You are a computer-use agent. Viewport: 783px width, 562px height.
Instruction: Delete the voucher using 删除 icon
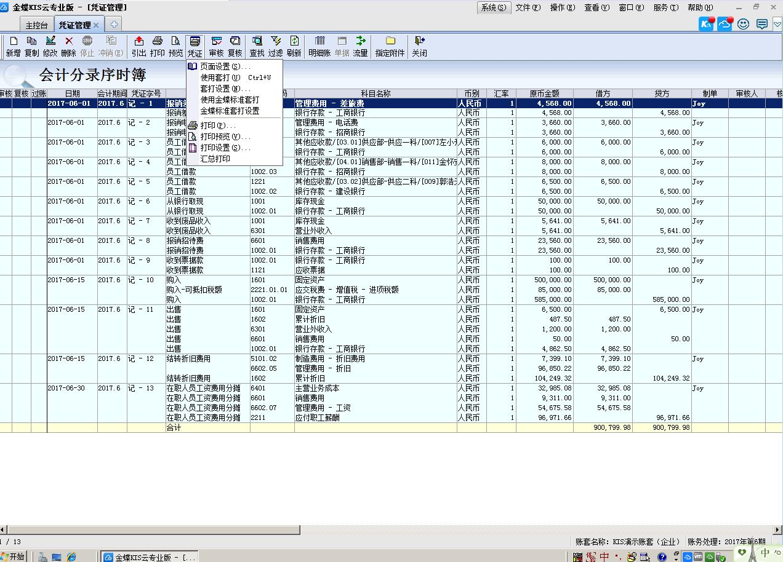pos(70,46)
